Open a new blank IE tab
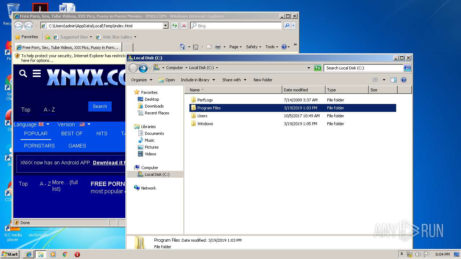This screenshot has width=461, height=259. click(128, 47)
